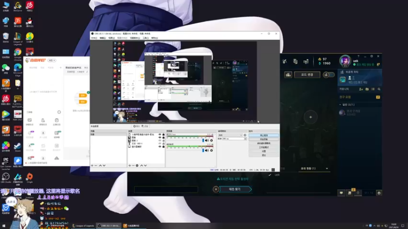The image size is (408, 229).
Task: Open the League client crafting hammer icon
Action: [x=285, y=61]
